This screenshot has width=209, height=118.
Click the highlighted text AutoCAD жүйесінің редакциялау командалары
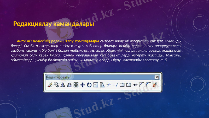click(58, 41)
